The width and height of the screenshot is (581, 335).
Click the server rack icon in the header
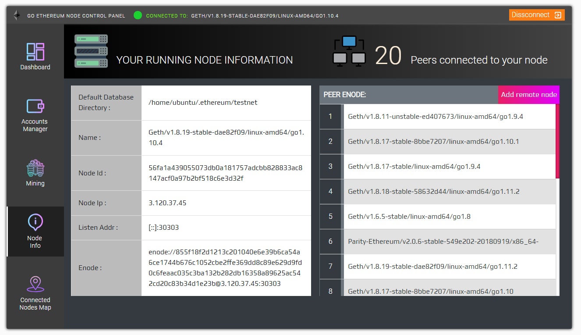tap(91, 50)
